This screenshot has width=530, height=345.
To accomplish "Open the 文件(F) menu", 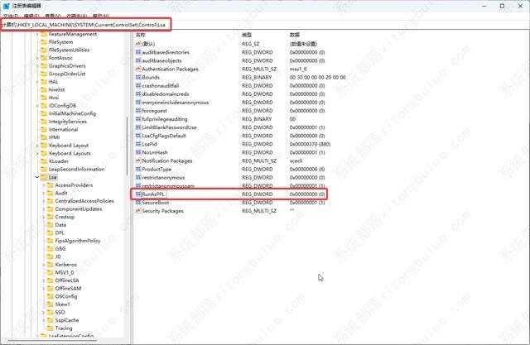I will [x=11, y=16].
